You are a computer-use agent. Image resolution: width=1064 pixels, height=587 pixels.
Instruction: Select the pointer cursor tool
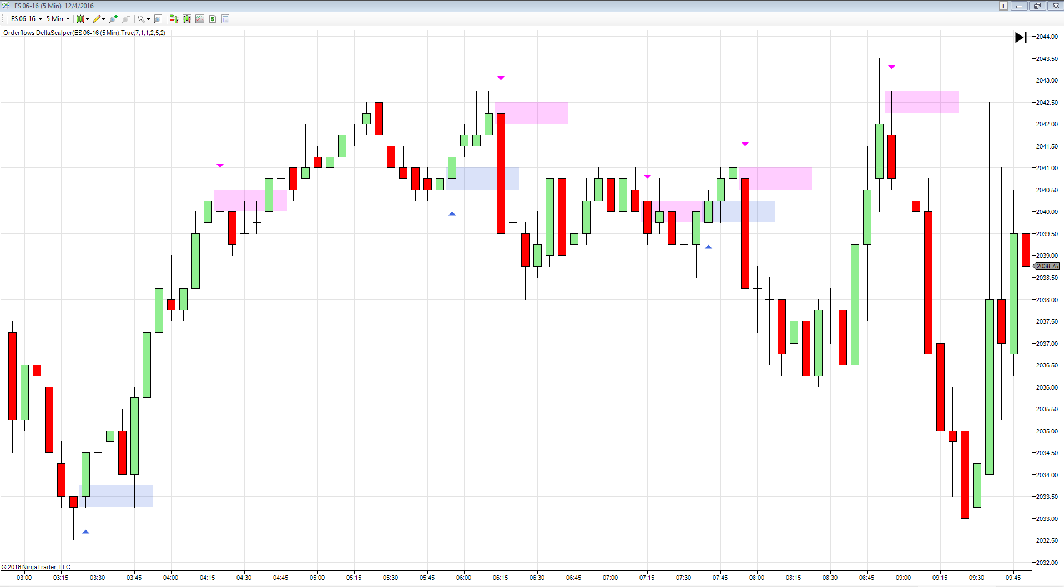(141, 19)
